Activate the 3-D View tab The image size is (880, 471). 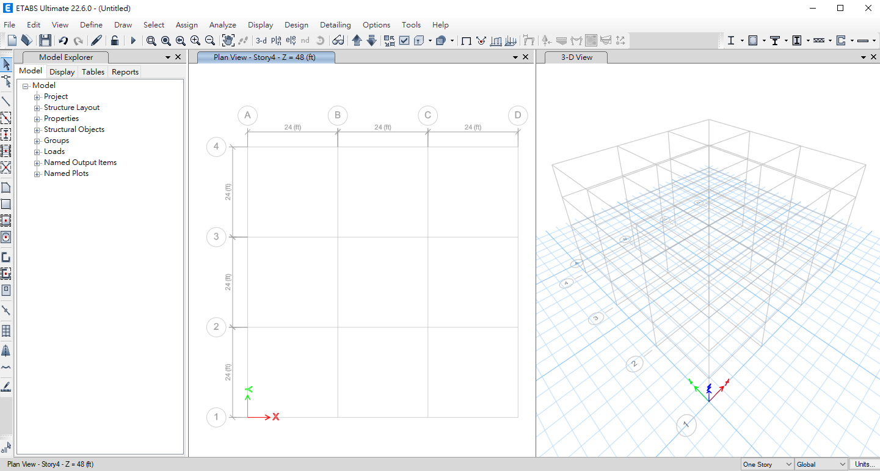point(576,57)
